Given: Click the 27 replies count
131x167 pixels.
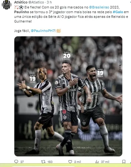Looking at the screenshot, I should coord(22,162).
